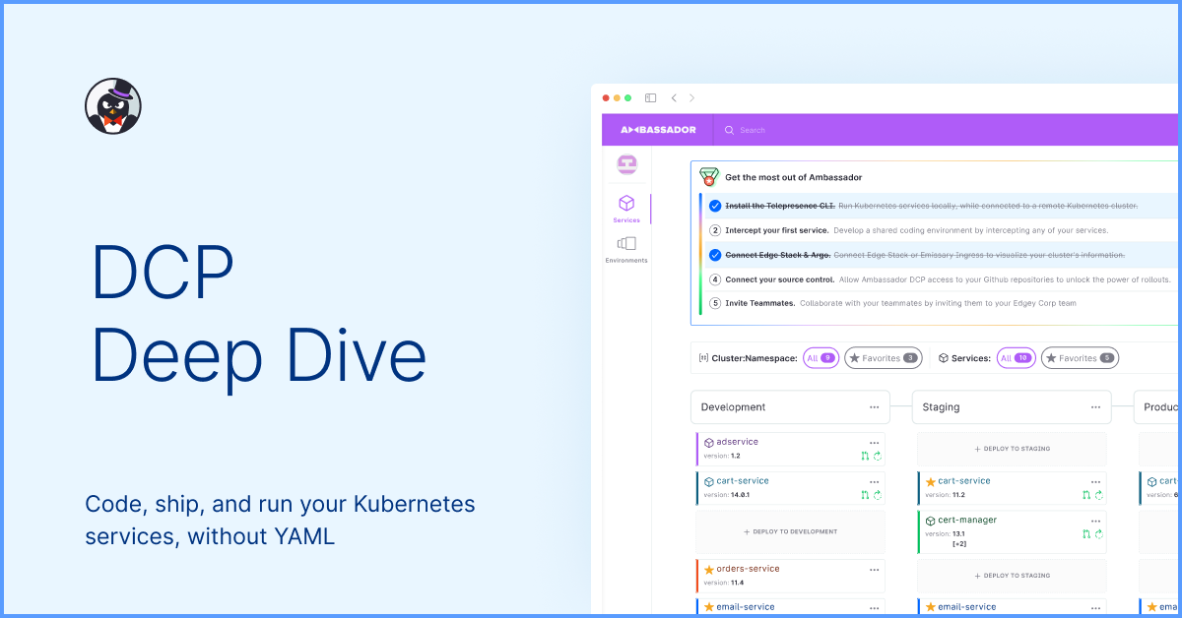Toggle the Install the Telepresence CLI checkmark
This screenshot has height=618, width=1182.
[715, 206]
